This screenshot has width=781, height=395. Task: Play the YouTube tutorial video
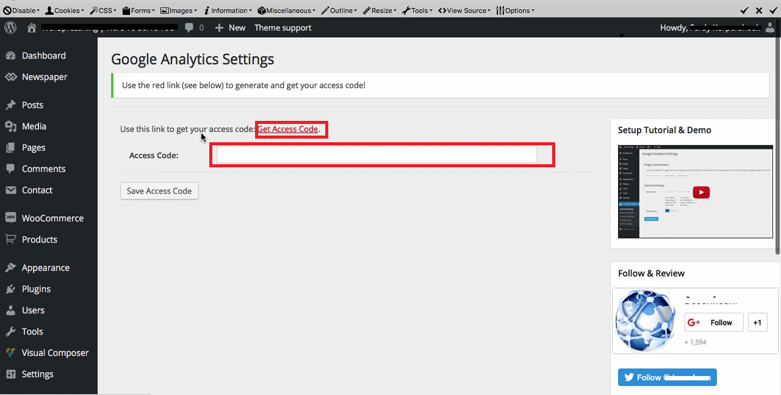point(701,192)
